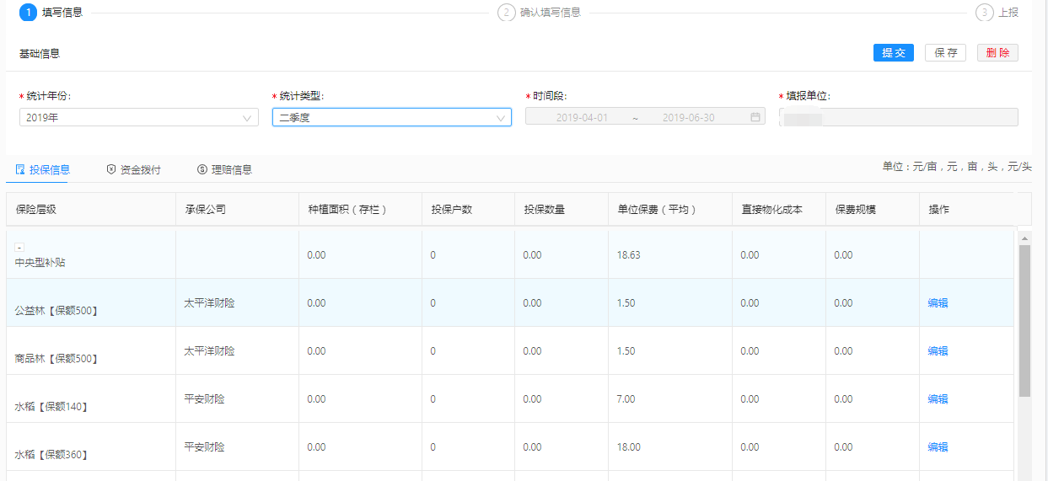The height and width of the screenshot is (481, 1048).
Task: Click 1.50 in the 公益林 row
Action: pos(626,303)
